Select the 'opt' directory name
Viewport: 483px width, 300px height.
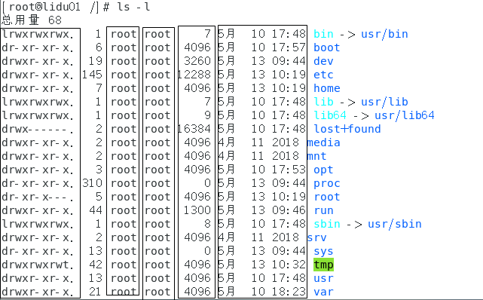tap(323, 170)
